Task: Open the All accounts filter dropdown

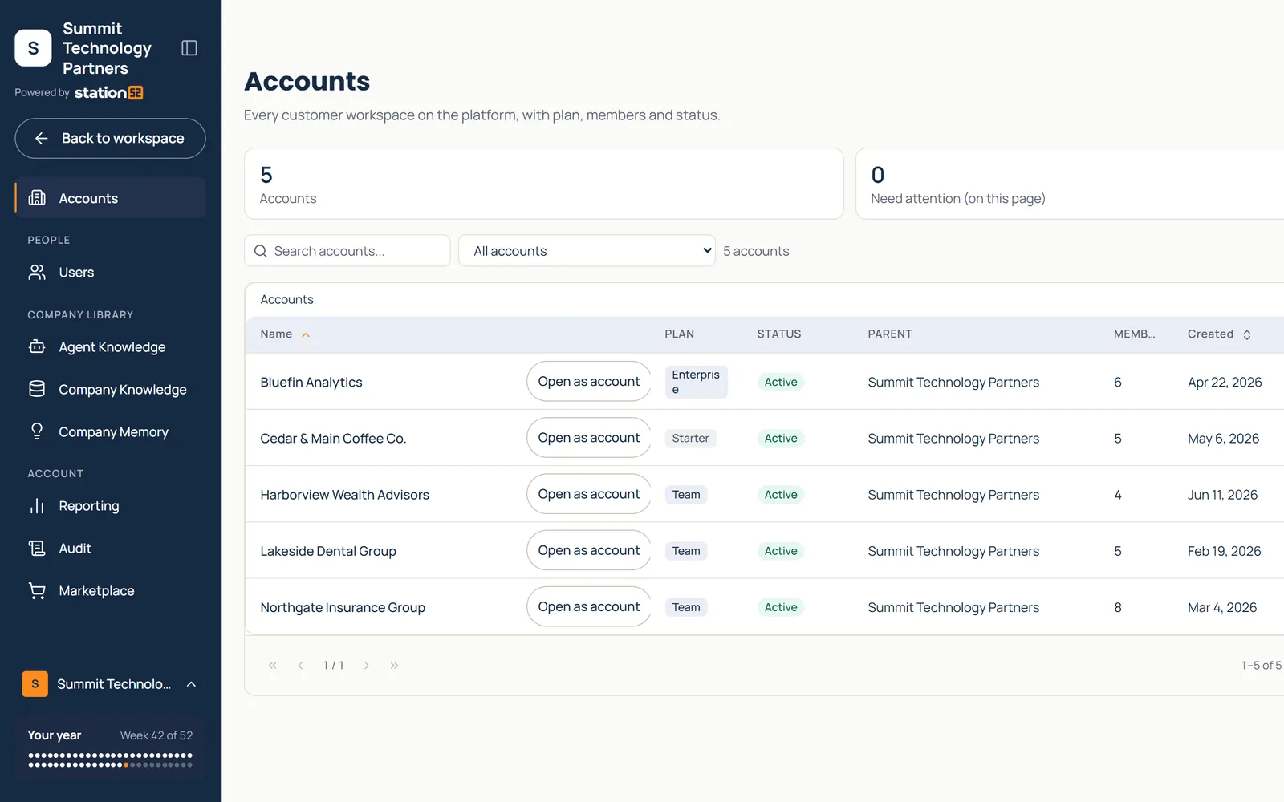Action: click(x=587, y=251)
